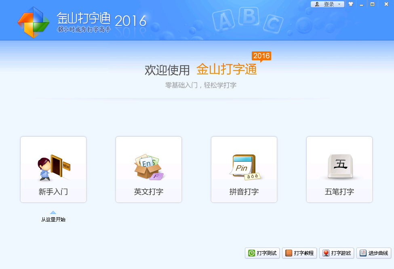The image size is (394, 269).
Task: Open the 英文打字 English typing card
Action: (x=148, y=169)
